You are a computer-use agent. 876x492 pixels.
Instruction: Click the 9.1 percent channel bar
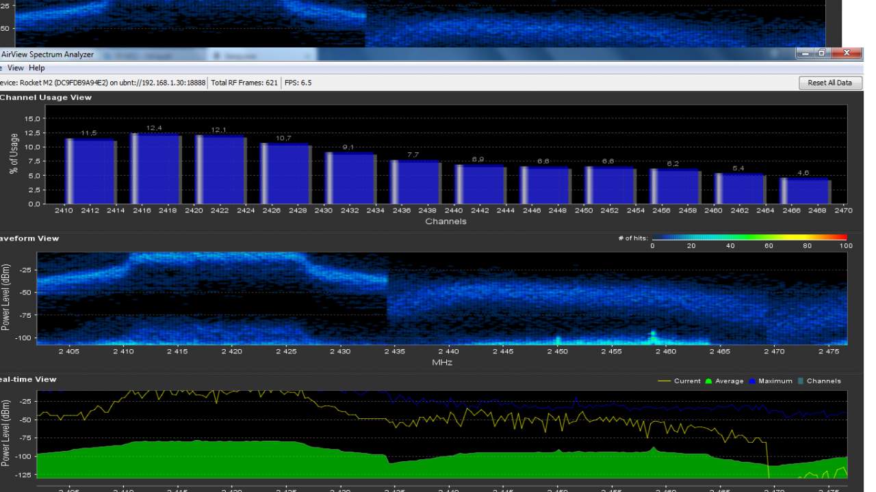350,178
